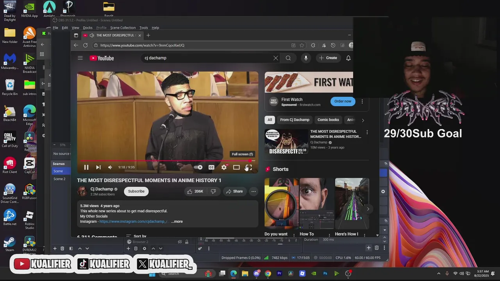Open the YouTube Create menu
The height and width of the screenshot is (281, 500).
328,58
